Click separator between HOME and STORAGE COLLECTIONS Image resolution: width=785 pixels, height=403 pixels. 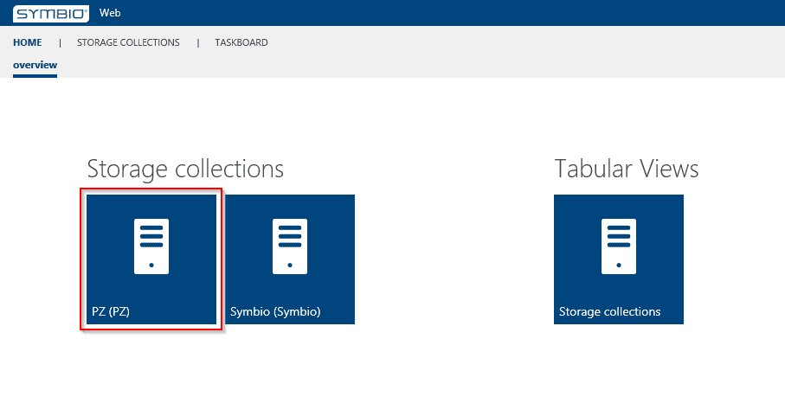(x=60, y=42)
